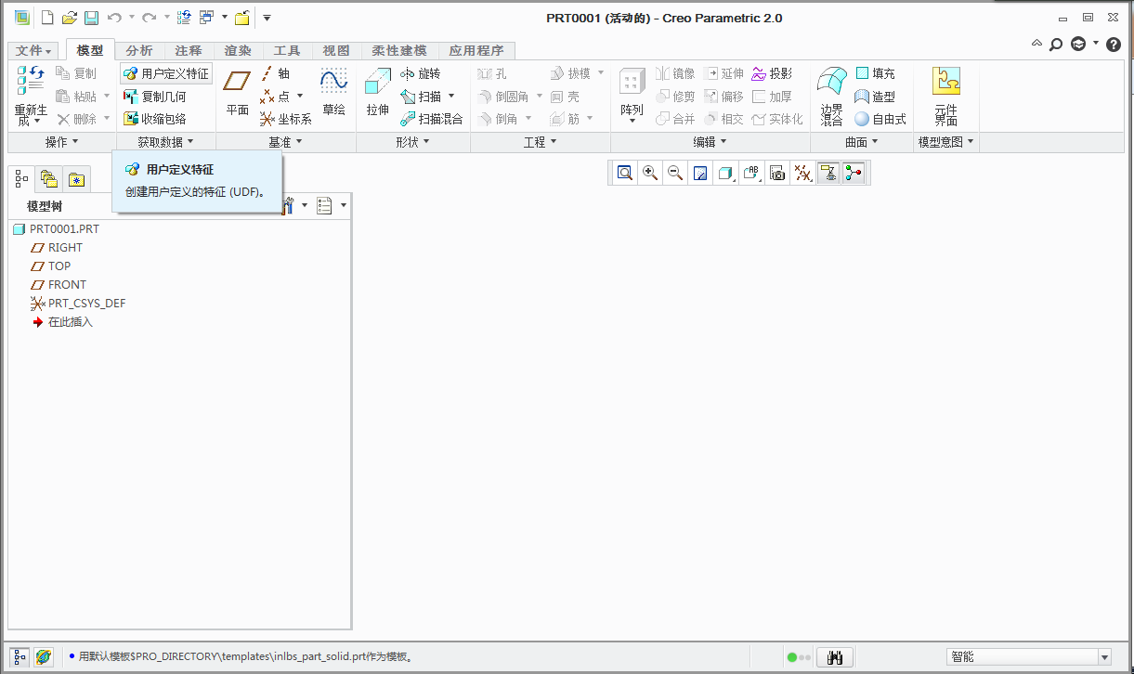The image size is (1134, 674).
Task: Open the Pattern (阵列) dropdown arrow
Action: tap(632, 122)
